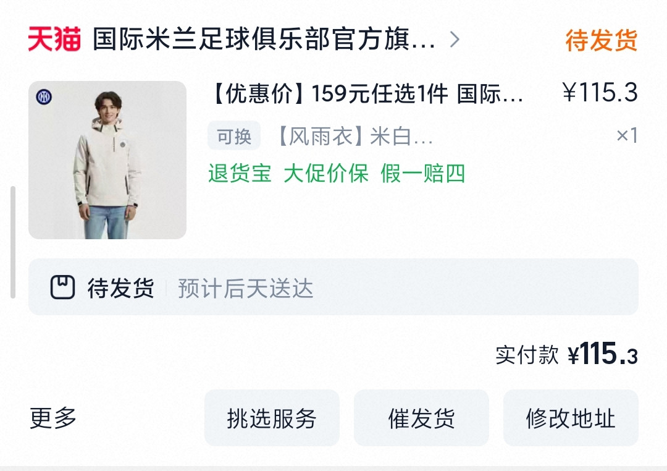Click the gray vertical scrollbar on the left

(x=13, y=242)
